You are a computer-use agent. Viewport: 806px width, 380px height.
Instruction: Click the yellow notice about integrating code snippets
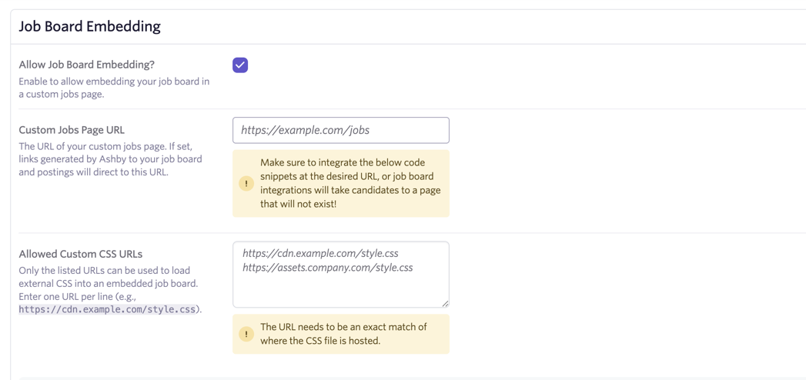341,183
